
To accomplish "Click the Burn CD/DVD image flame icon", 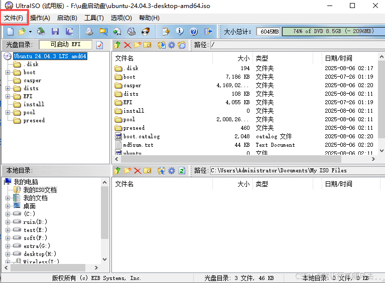I will 146,32.
